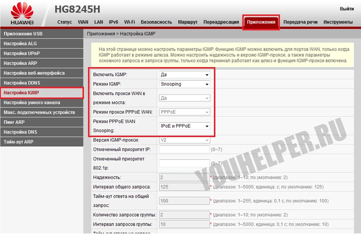Click the Режим IGMP label

point(107,84)
